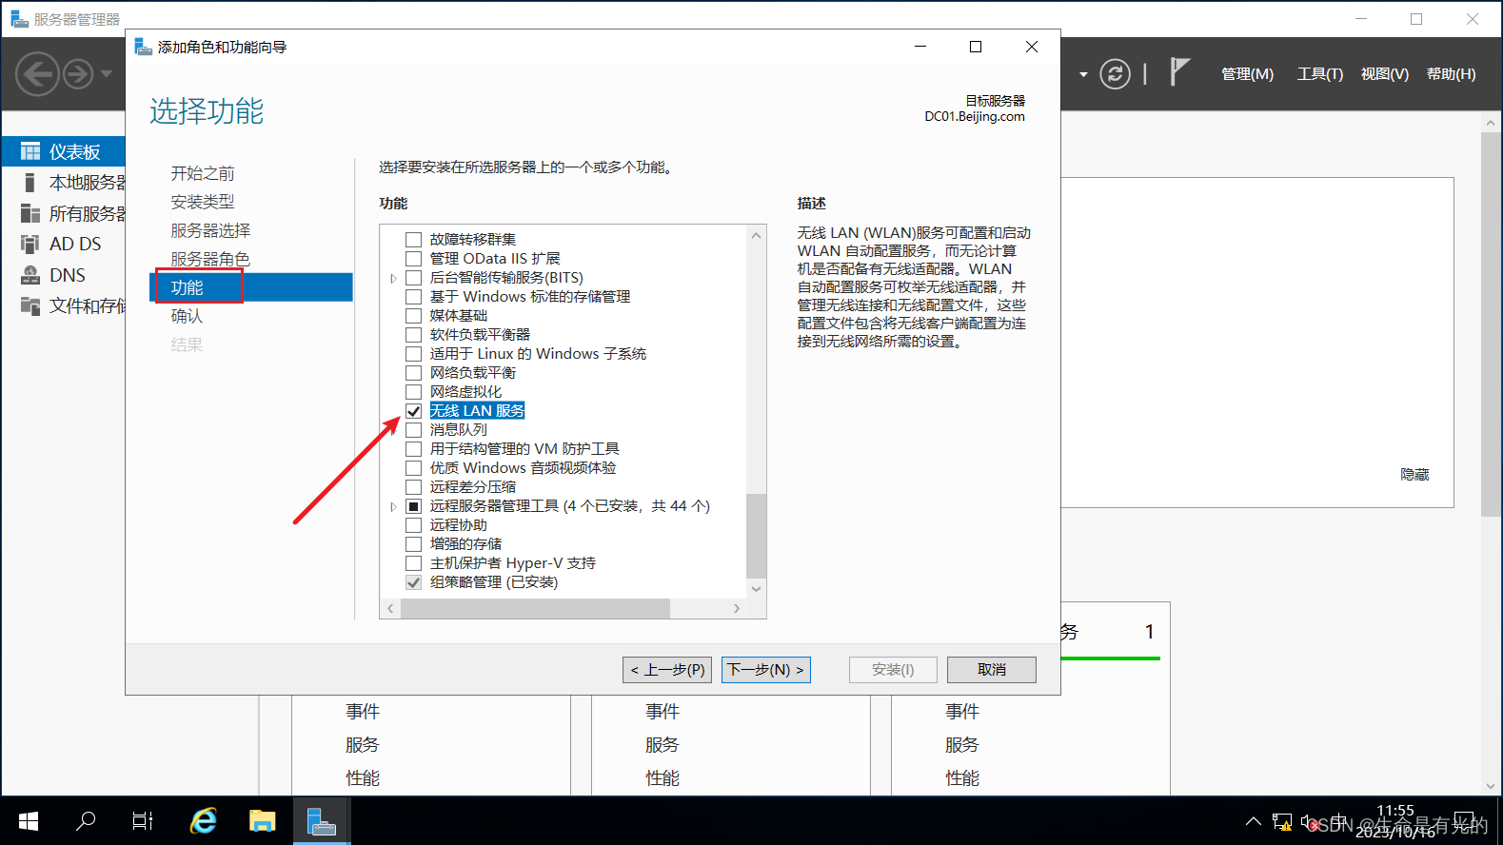
Task: Click the taskbar search magnifier icon
Action: (x=86, y=820)
